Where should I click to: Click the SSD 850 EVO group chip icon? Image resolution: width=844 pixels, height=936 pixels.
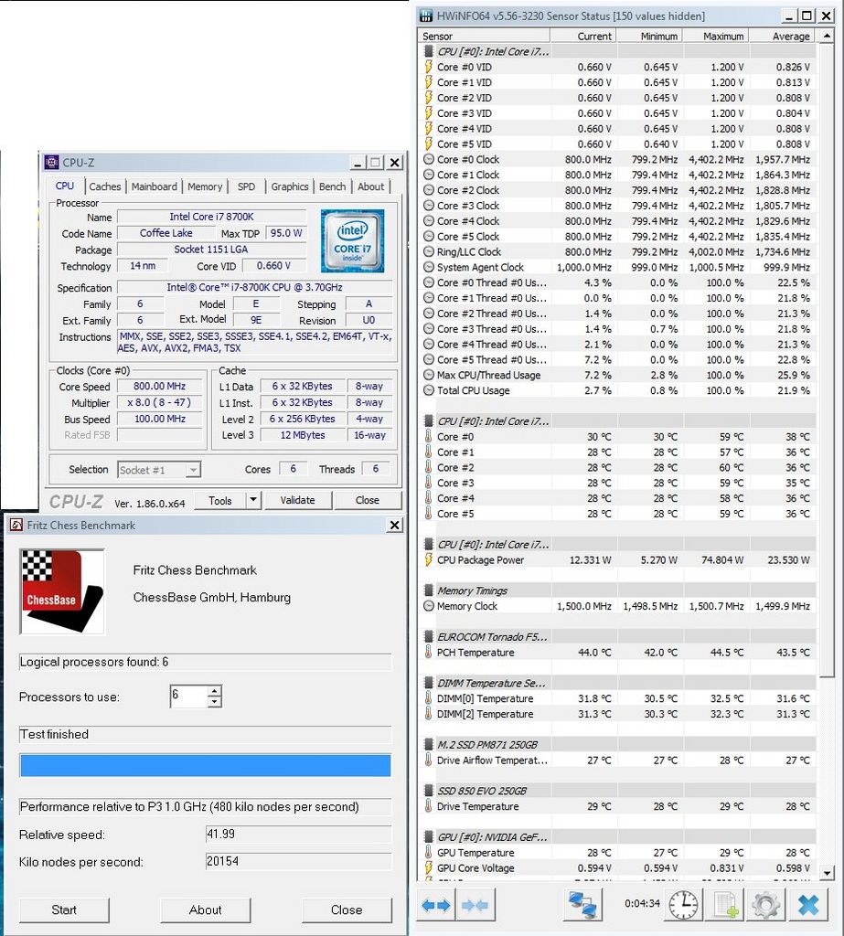tap(428, 791)
